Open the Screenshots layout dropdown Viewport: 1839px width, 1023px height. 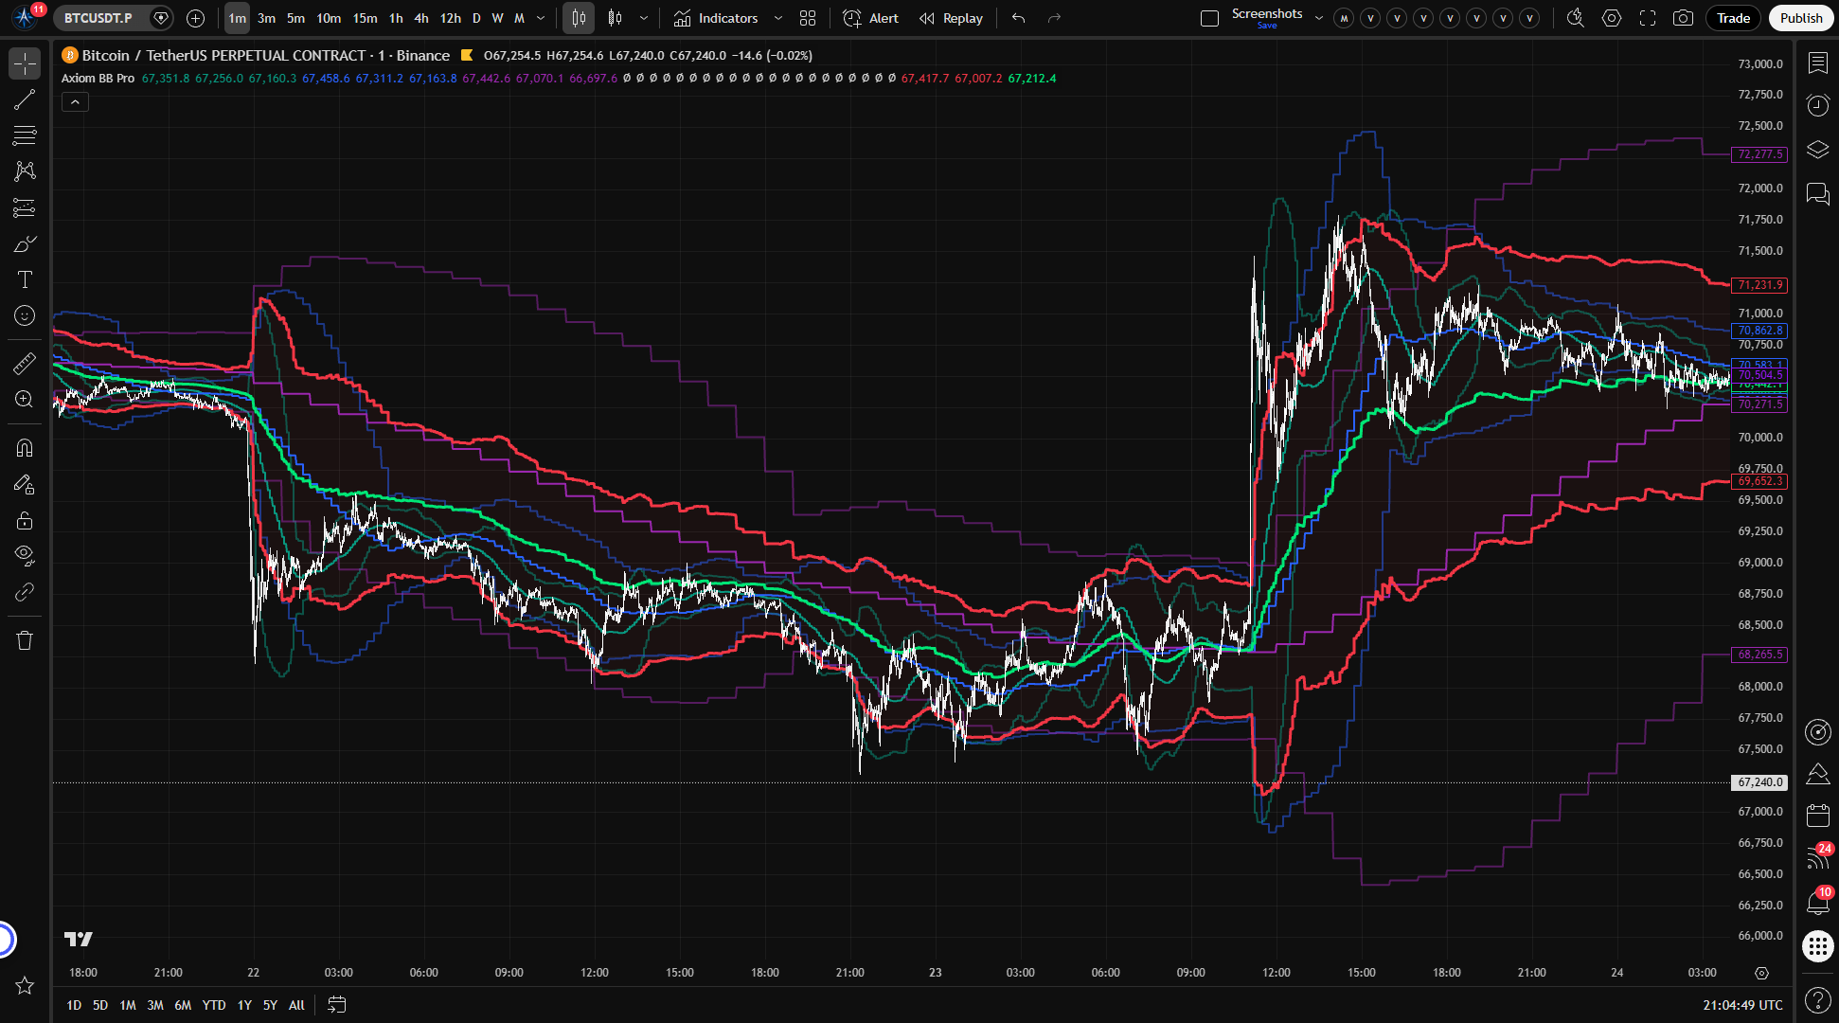(x=1318, y=18)
